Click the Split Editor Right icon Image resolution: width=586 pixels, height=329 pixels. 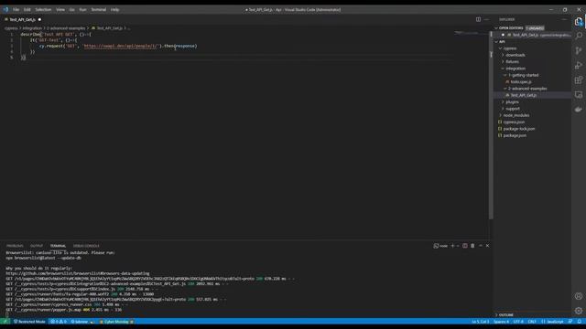click(478, 19)
